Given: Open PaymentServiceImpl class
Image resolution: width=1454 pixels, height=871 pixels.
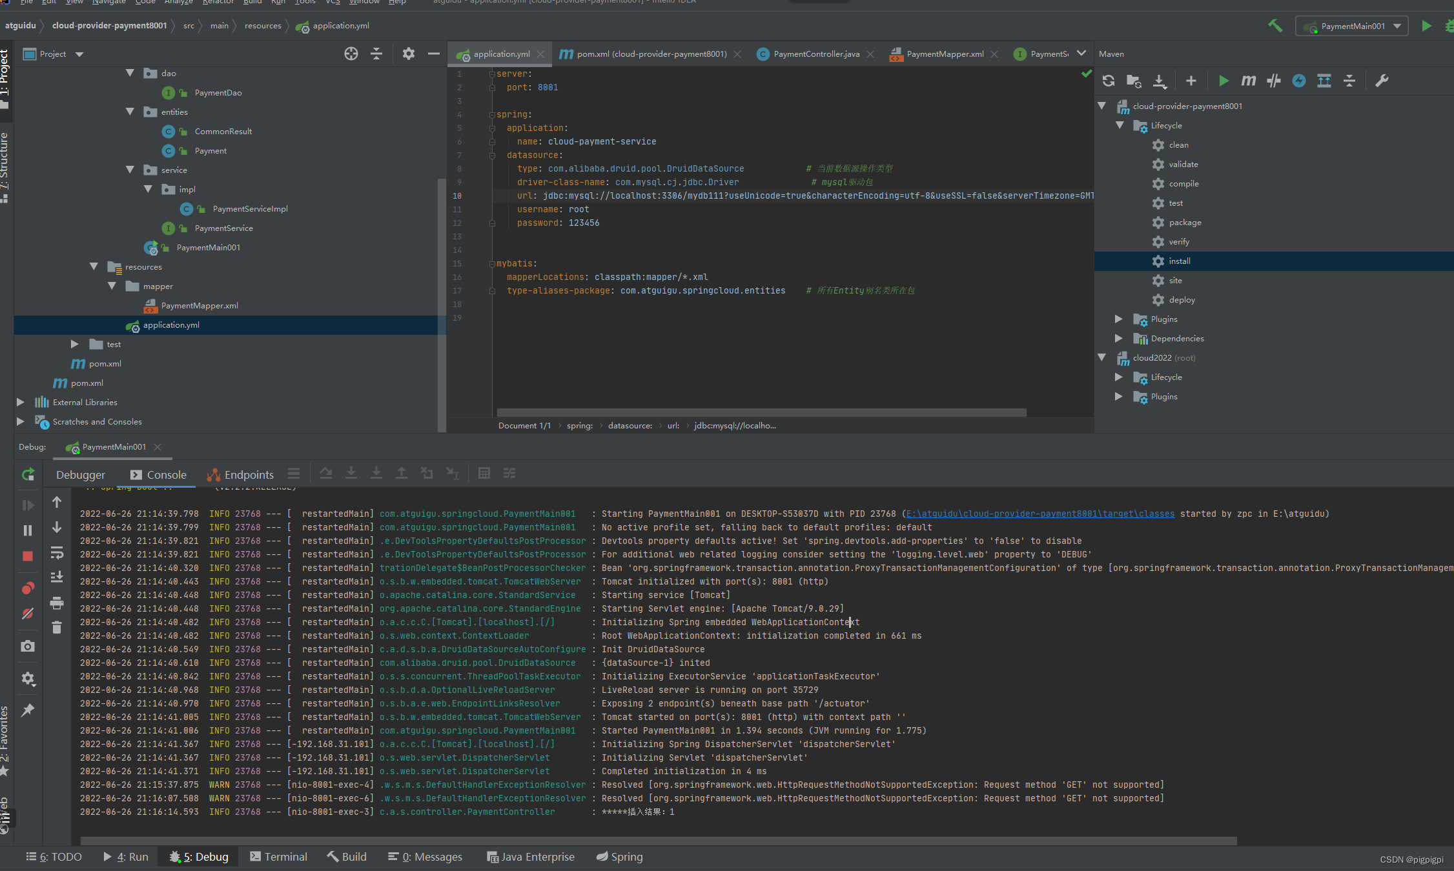Looking at the screenshot, I should 250,208.
